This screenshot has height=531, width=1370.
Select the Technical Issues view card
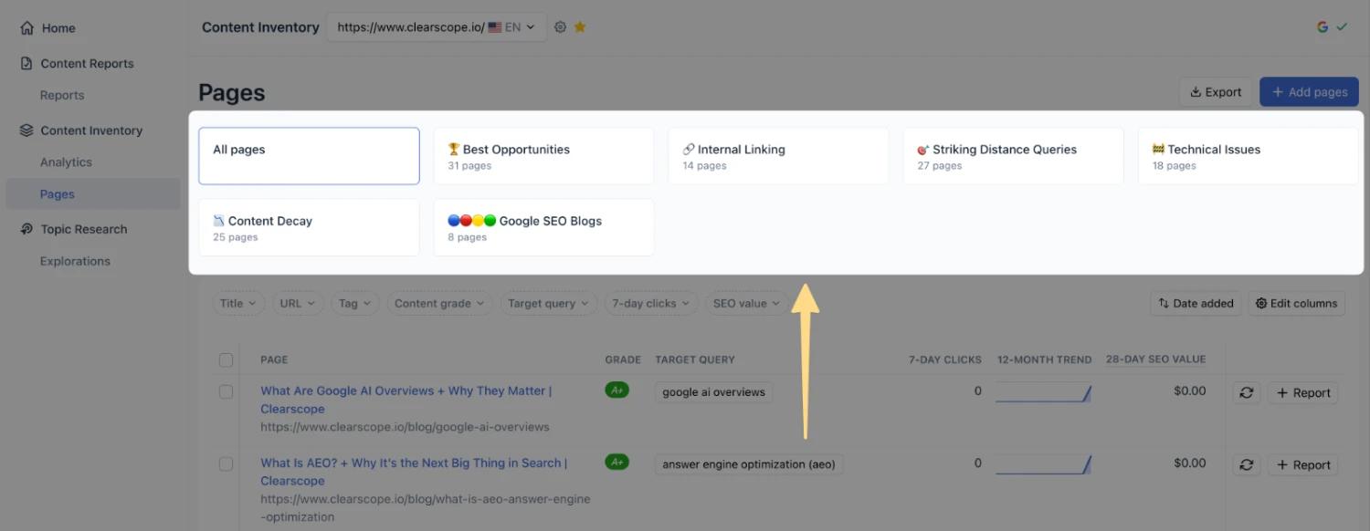(x=1248, y=156)
